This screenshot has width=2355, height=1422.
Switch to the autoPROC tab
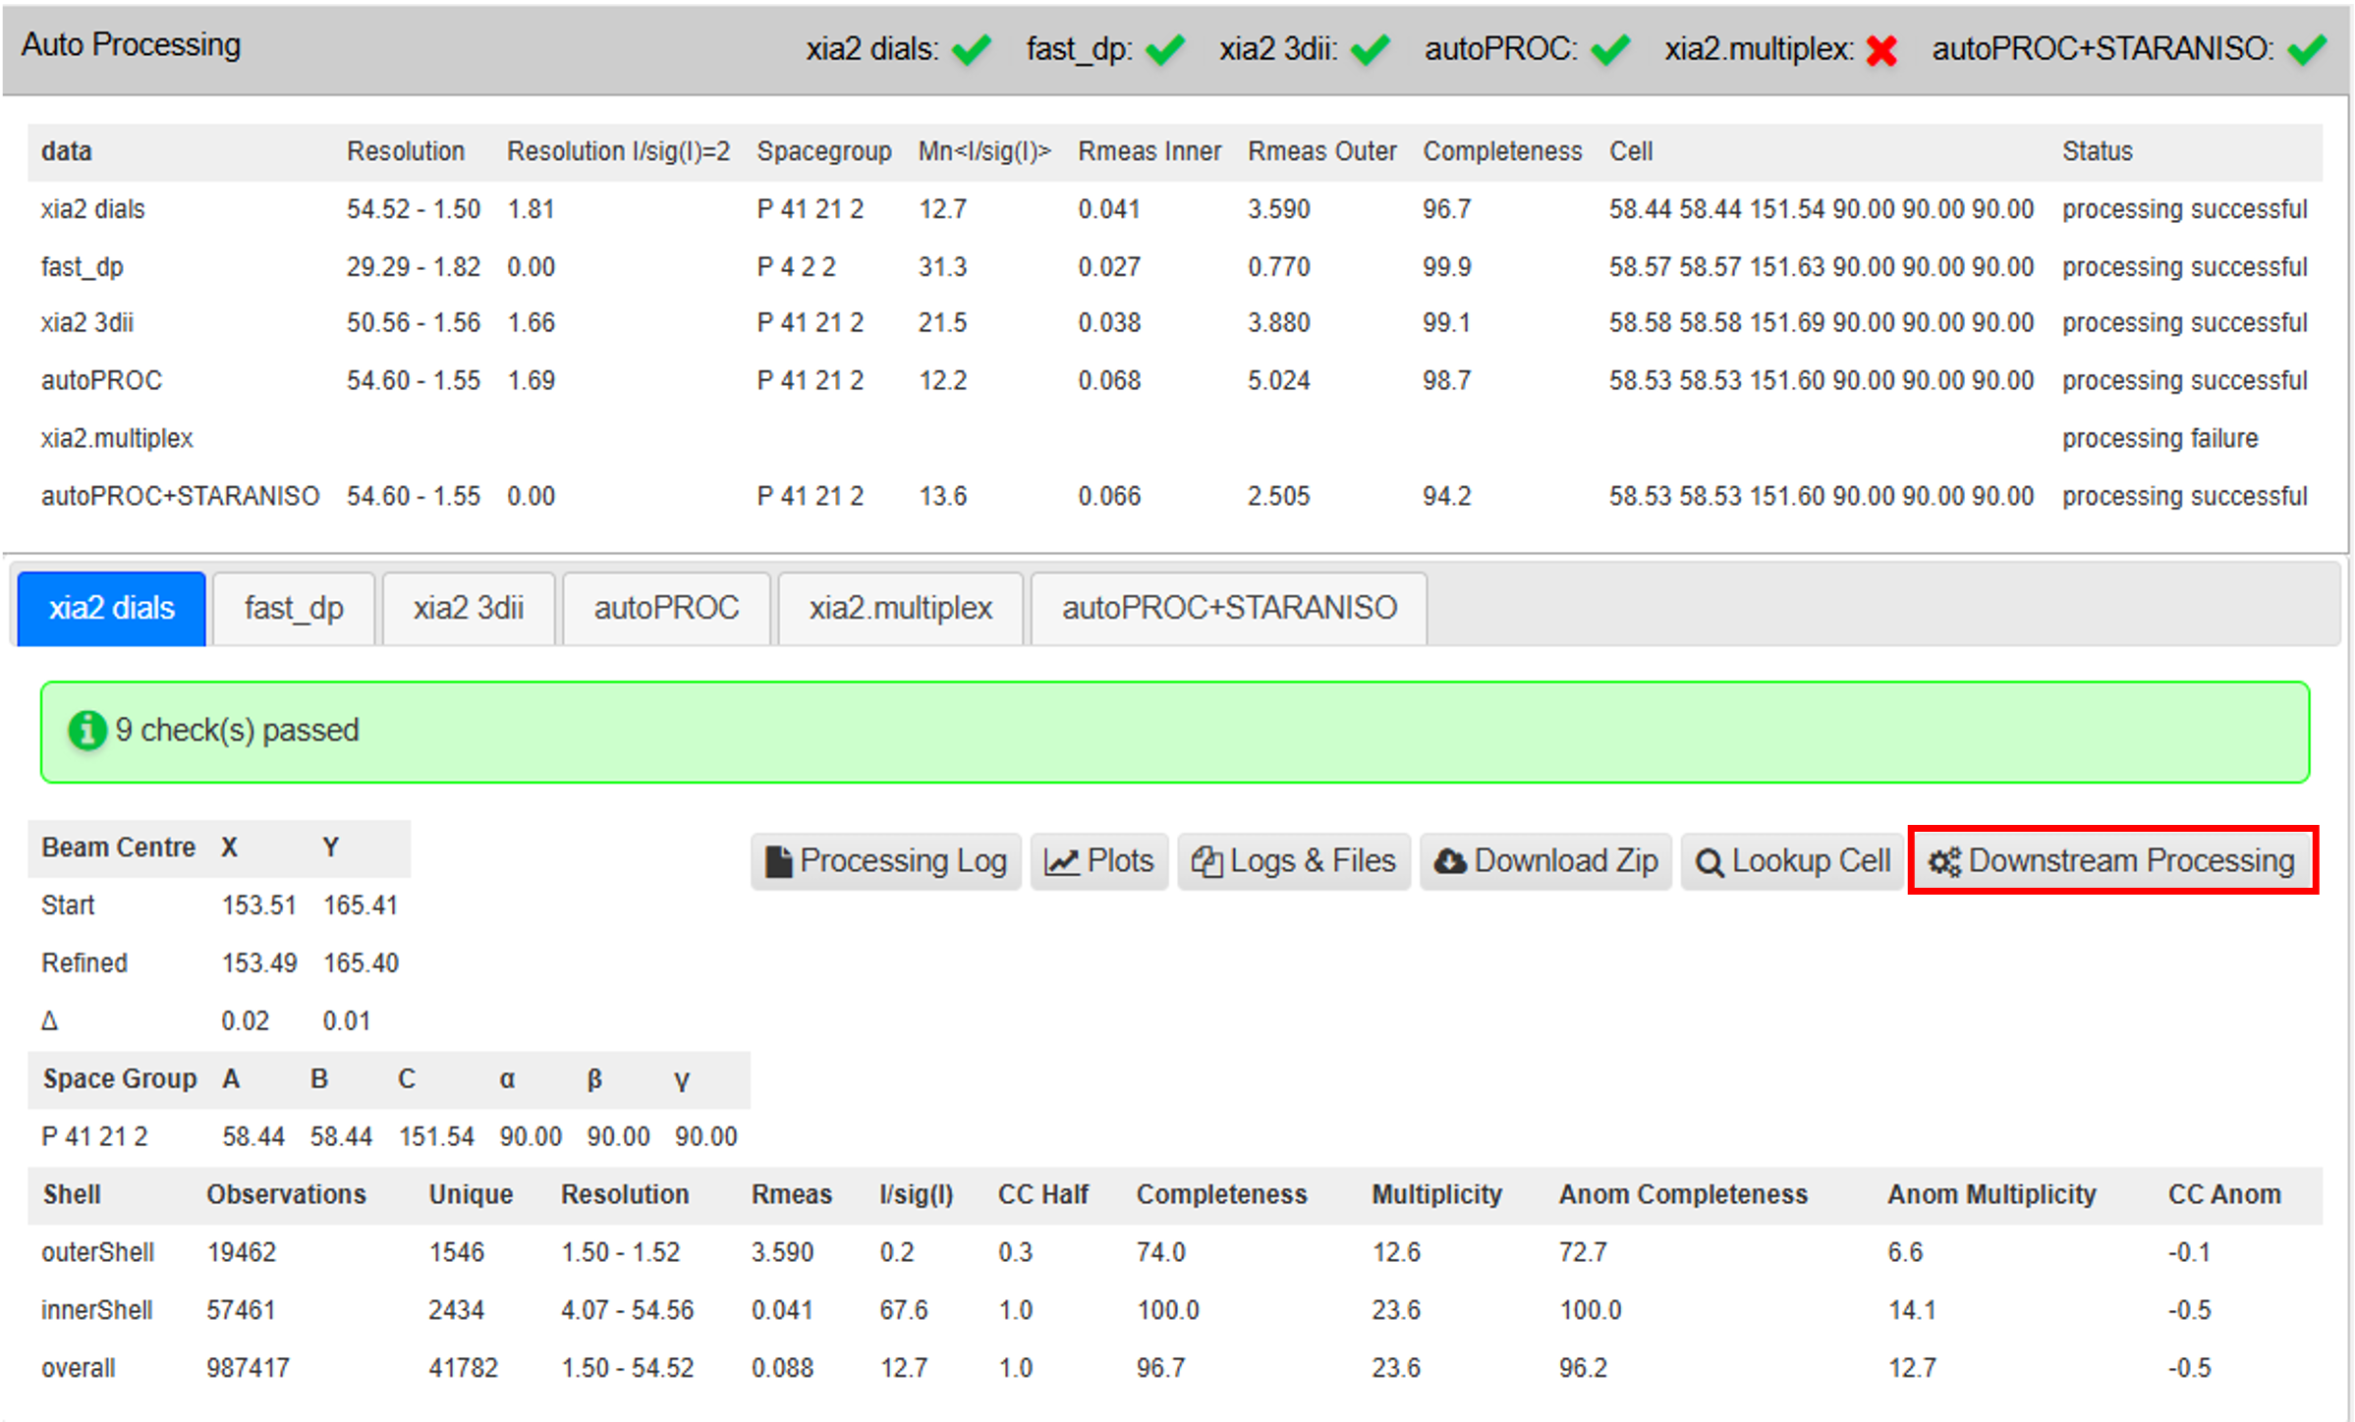(666, 608)
